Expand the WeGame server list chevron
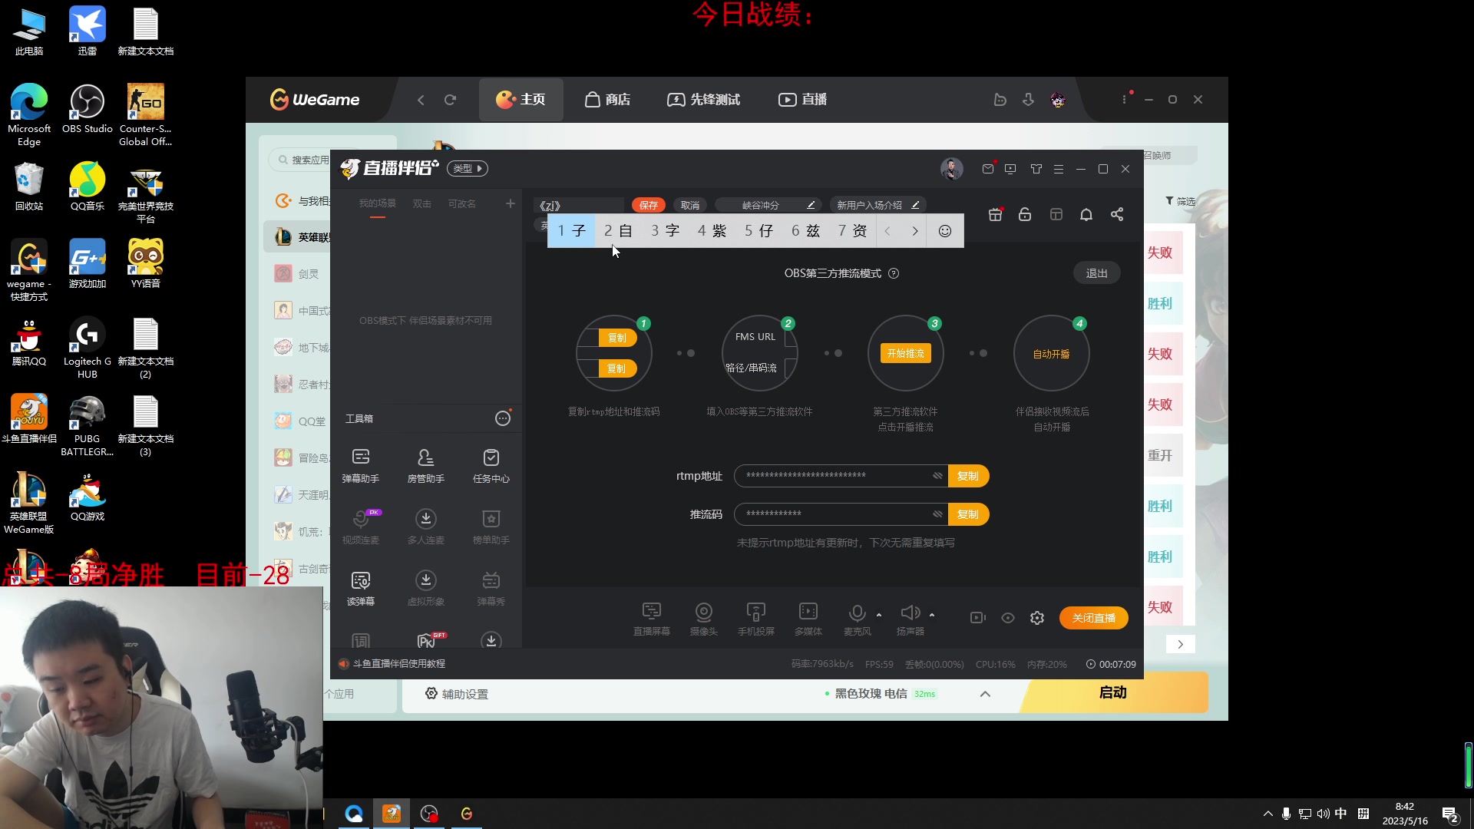 (986, 694)
